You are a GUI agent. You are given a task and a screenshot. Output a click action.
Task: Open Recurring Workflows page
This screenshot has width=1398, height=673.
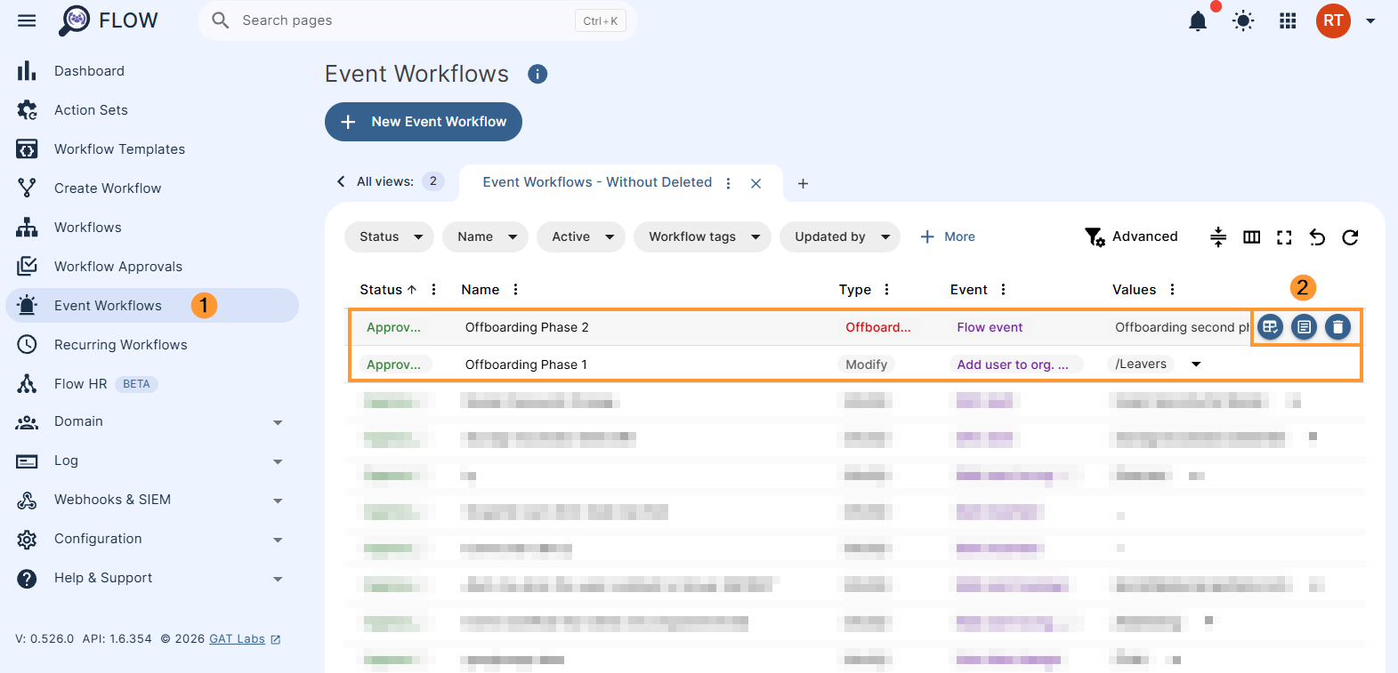tap(152, 345)
